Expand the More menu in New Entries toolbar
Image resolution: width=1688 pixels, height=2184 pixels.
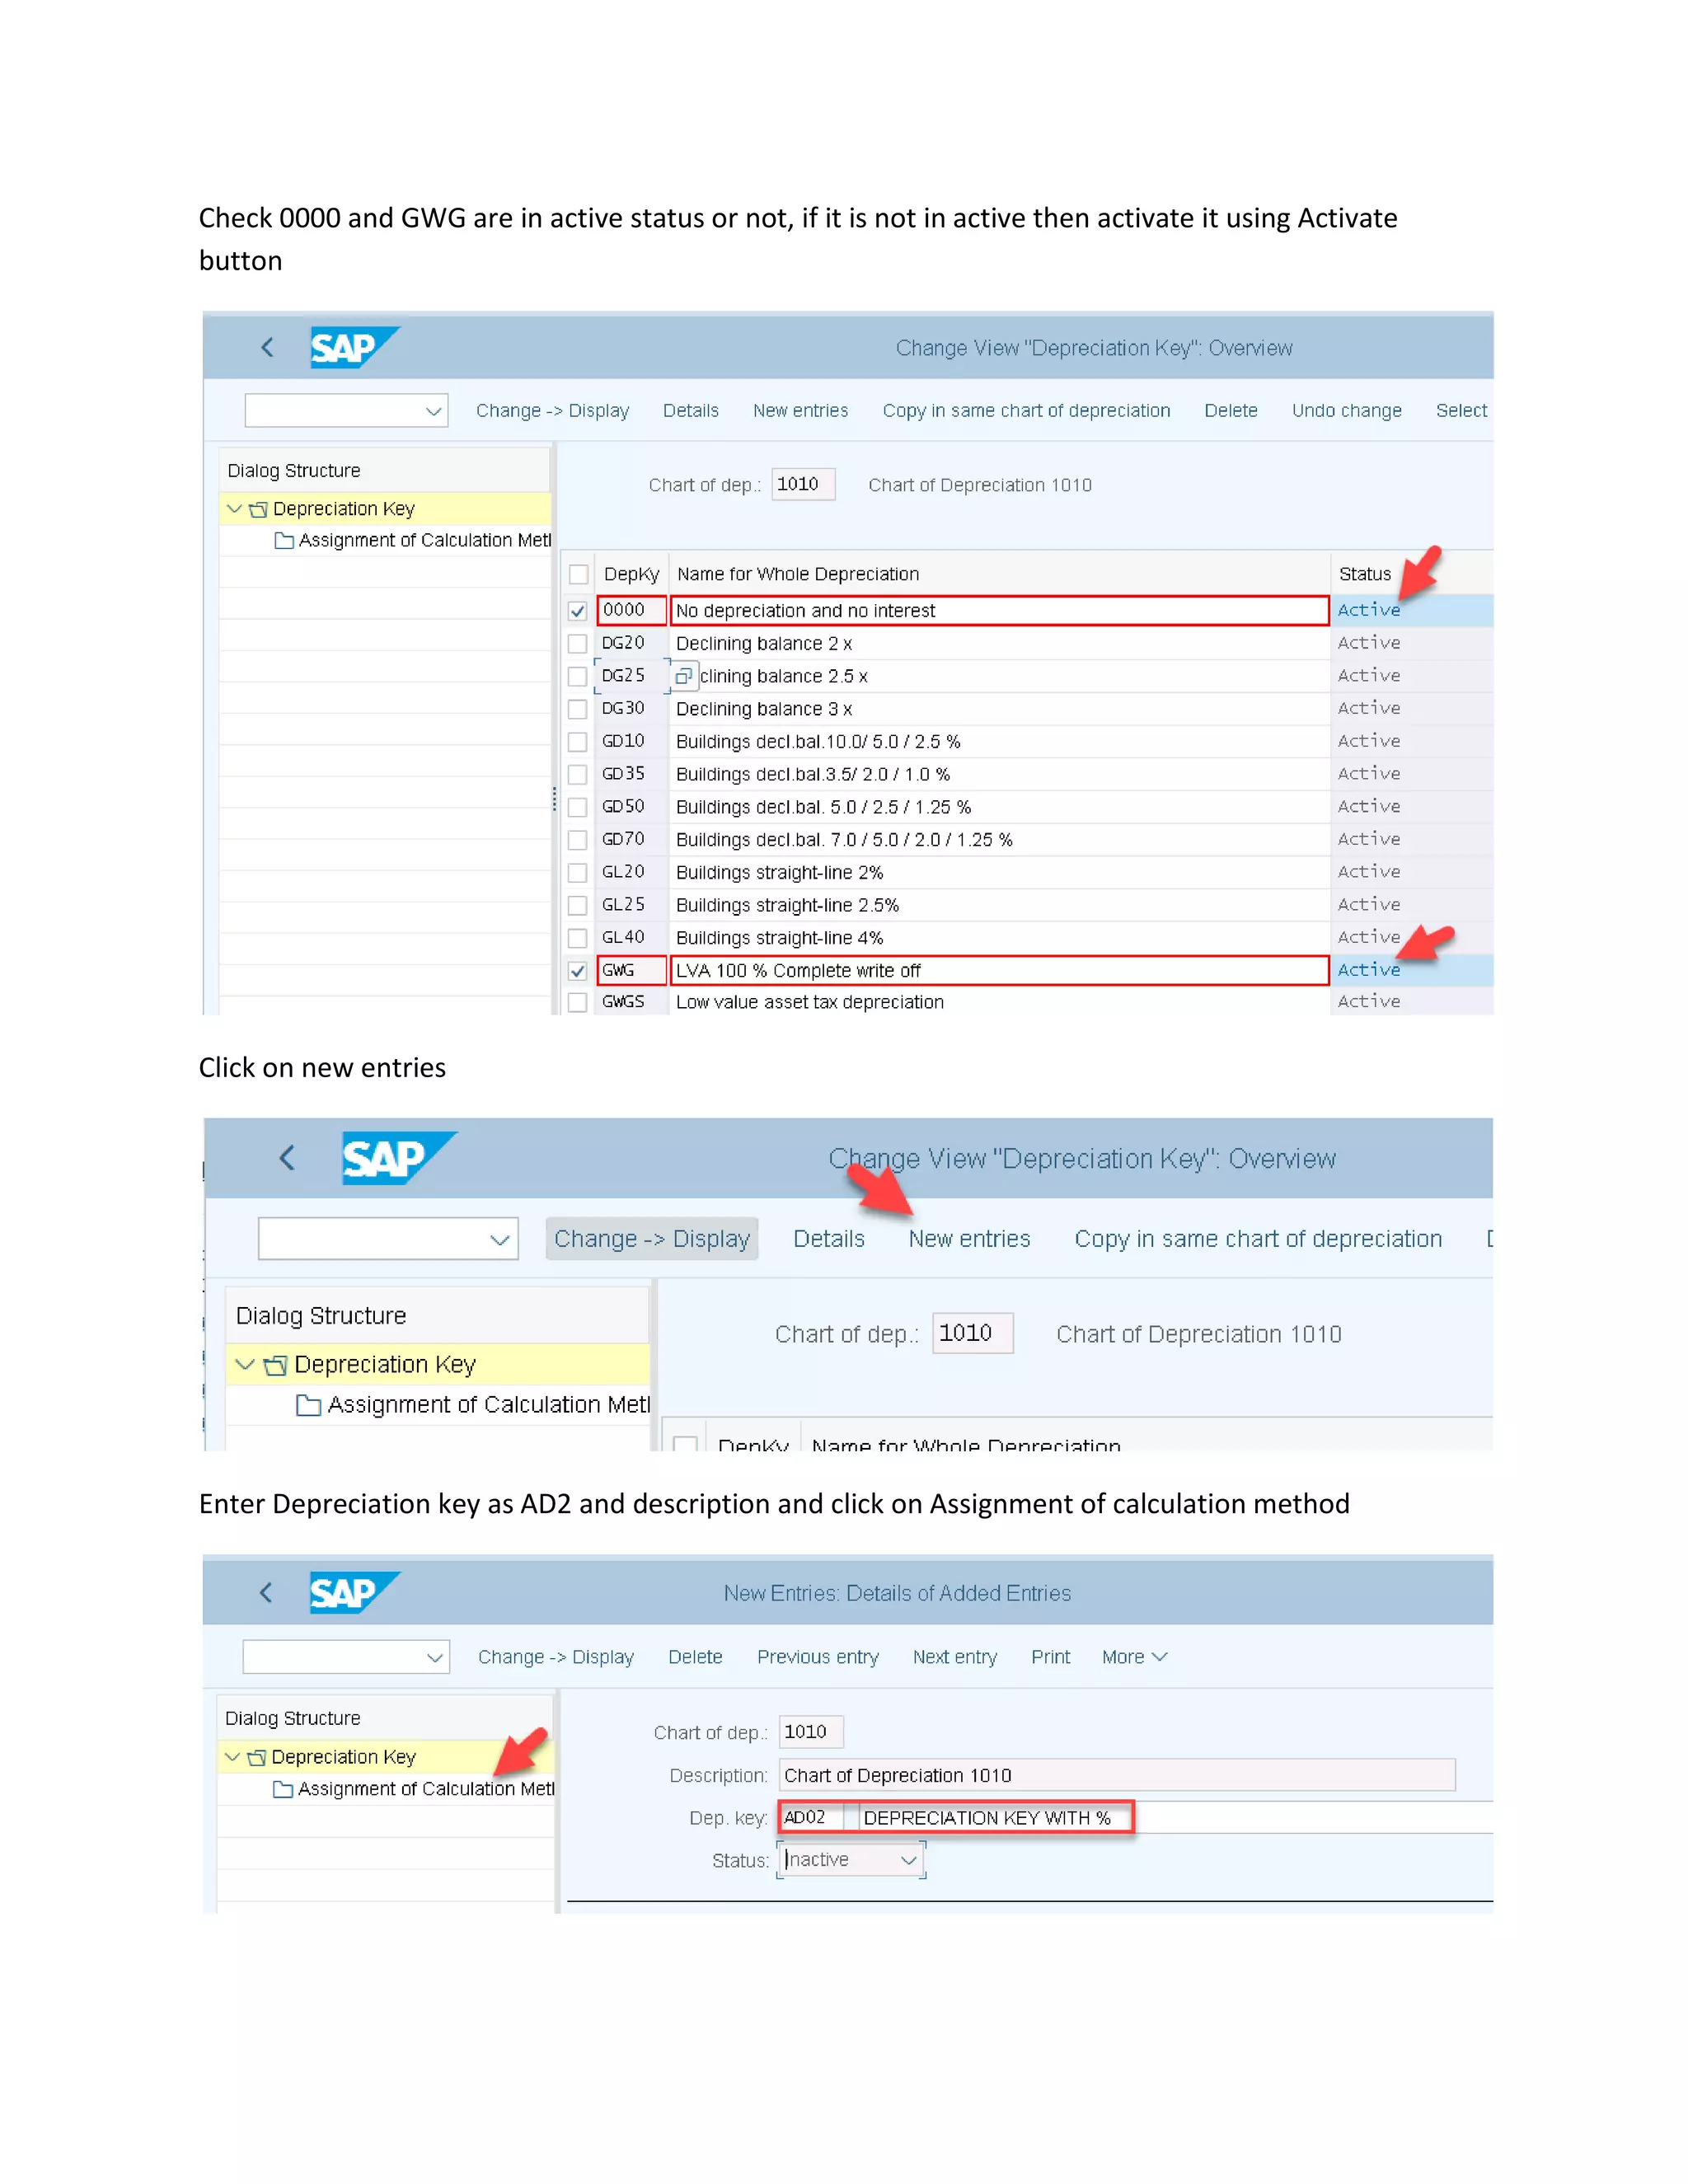(1134, 1657)
